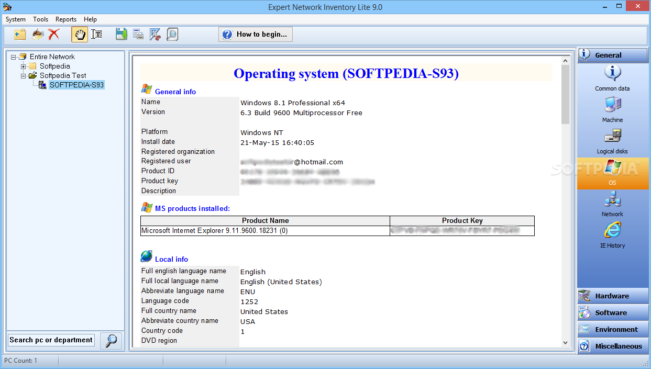This screenshot has width=651, height=369.
Task: Click the How to begin button
Action: click(256, 35)
